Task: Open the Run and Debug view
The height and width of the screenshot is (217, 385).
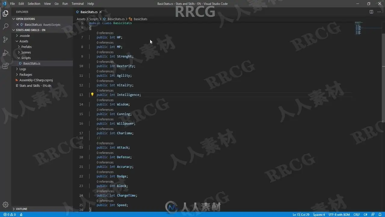Action: pos(5,53)
